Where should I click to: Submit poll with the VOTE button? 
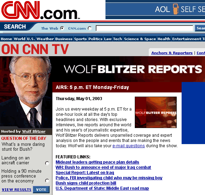click(x=41, y=189)
